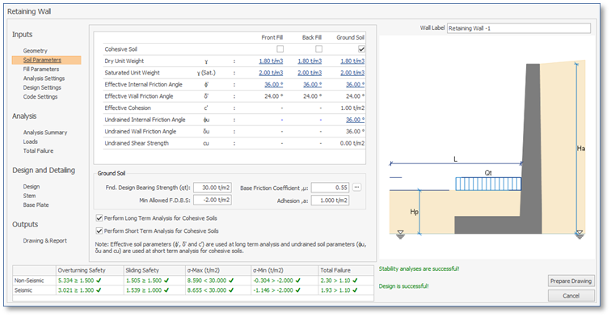Open the base friction coefficient ellipsis button

pyautogui.click(x=356, y=188)
